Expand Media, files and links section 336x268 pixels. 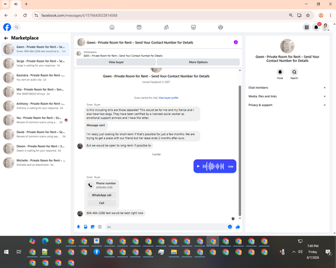[287, 96]
